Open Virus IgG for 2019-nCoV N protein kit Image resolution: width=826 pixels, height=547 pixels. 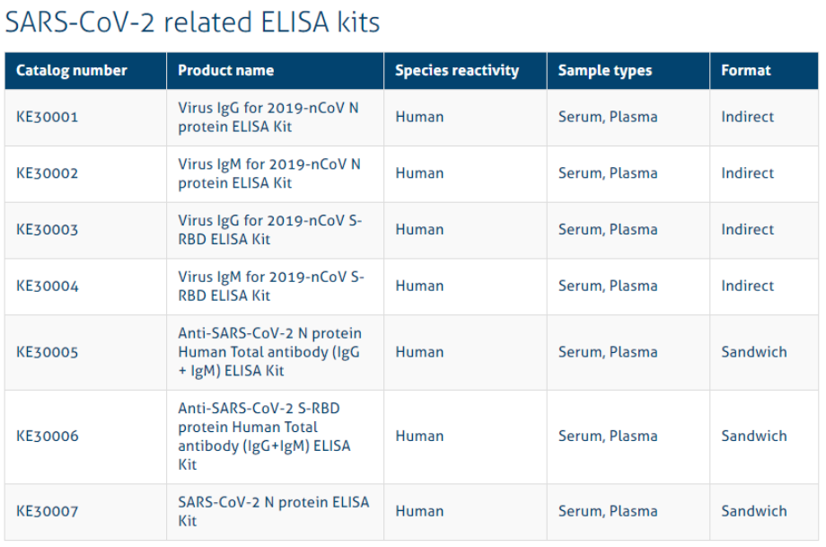pyautogui.click(x=268, y=117)
